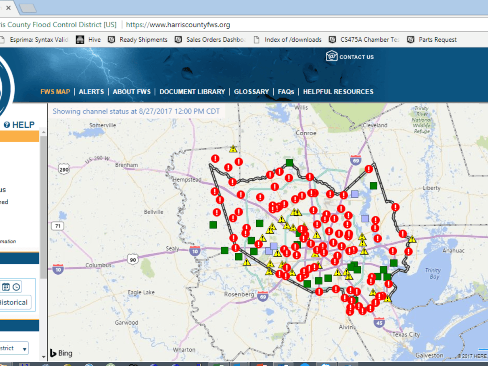Click the Hive bookmark icon

80,40
